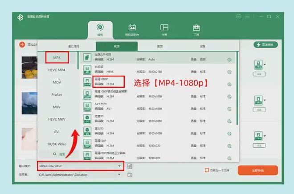294x194 pixels.
Task: Select the recently used format sub-tab
Action: 73,46
